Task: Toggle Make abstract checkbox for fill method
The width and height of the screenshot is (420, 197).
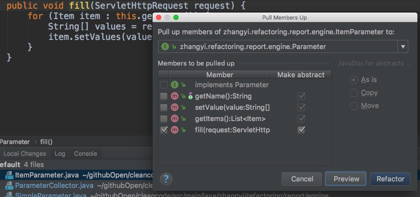Action: (301, 130)
